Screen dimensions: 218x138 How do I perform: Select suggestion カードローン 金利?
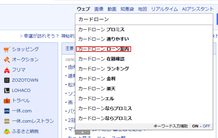(144, 79)
